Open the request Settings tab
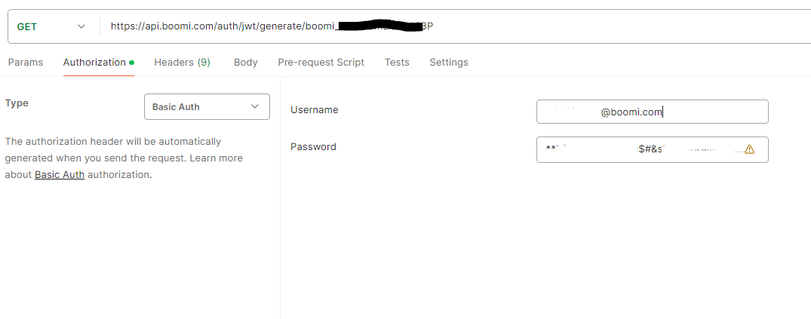Viewport: 811px width, 319px height. 449,63
